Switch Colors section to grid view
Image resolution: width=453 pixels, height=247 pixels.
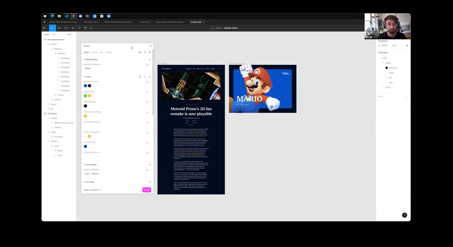(x=145, y=77)
